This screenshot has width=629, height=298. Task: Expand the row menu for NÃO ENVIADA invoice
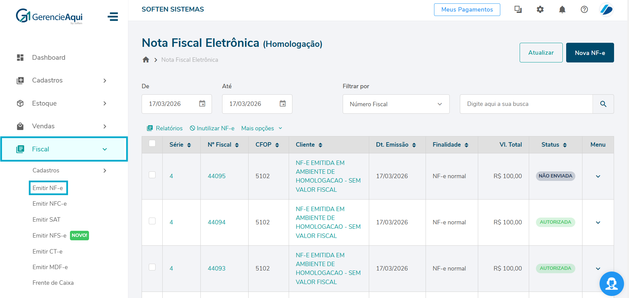pyautogui.click(x=598, y=176)
